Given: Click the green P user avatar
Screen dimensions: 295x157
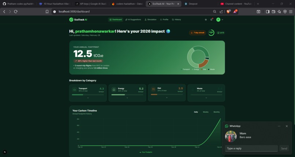Looking at the screenshot, I should [x=218, y=19].
